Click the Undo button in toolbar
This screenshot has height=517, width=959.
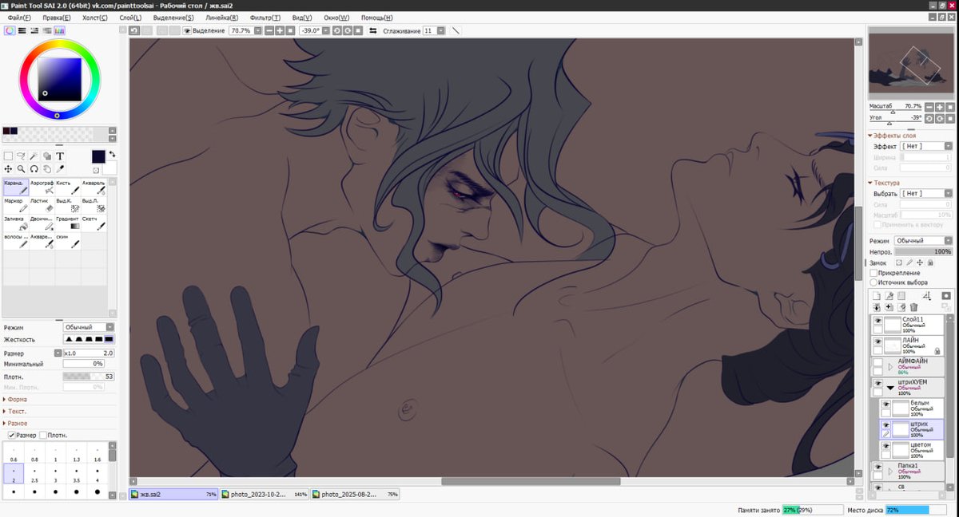135,30
